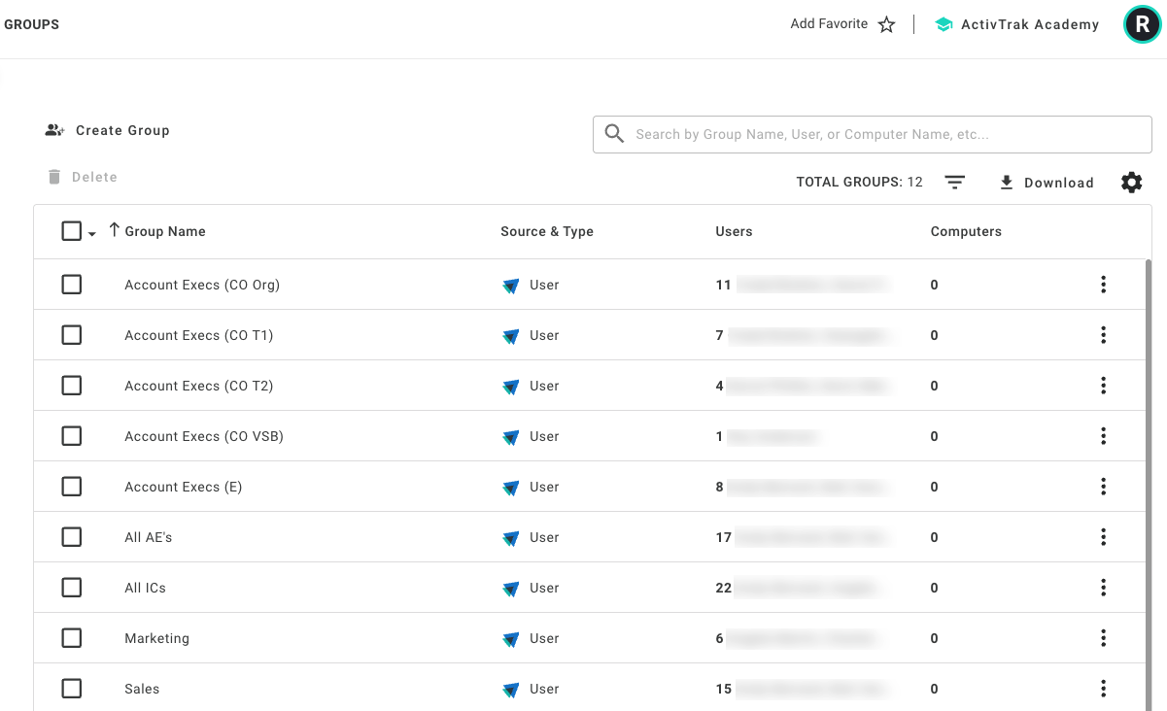Click the search magnifier icon

coord(614,134)
